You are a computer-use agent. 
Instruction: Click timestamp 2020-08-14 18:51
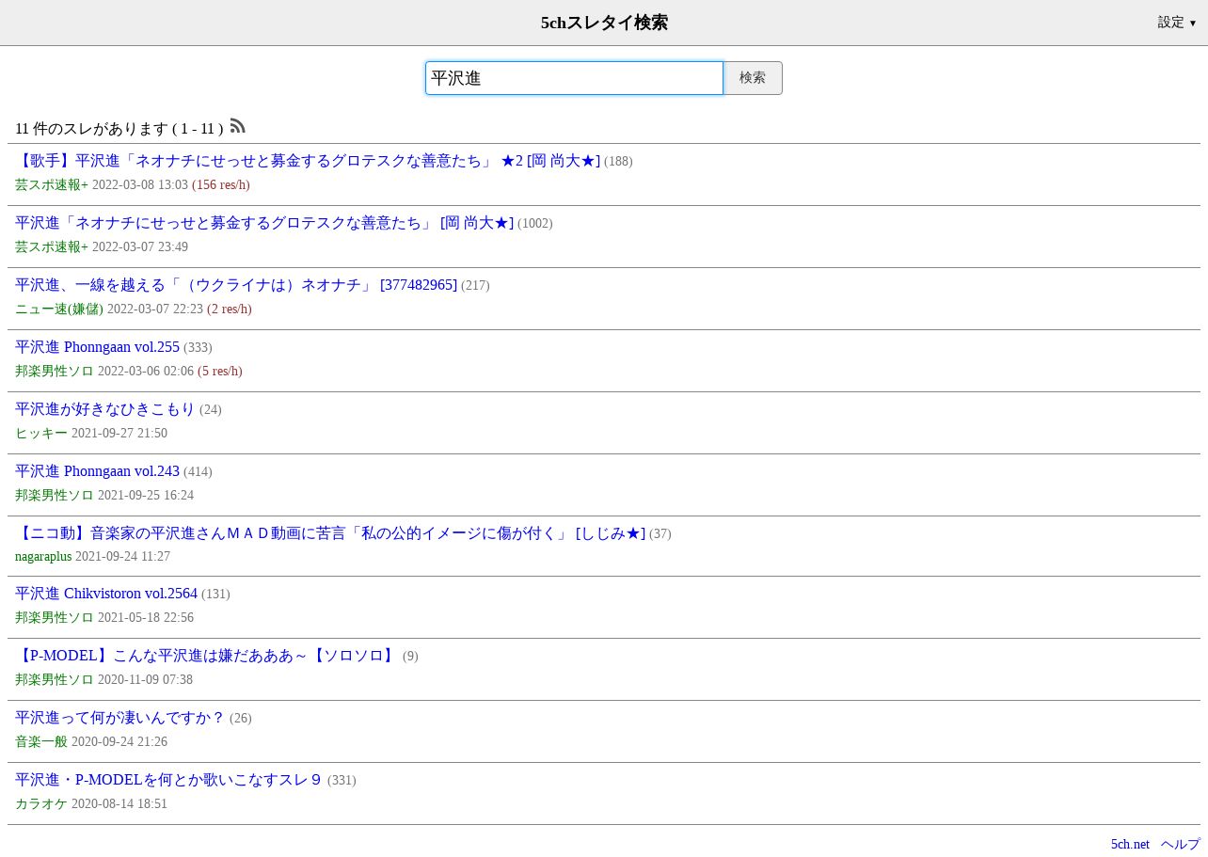point(119,804)
